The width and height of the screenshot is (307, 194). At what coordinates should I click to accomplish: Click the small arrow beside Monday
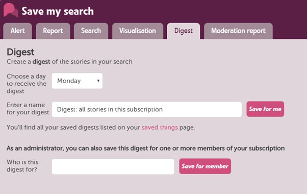tap(98, 81)
